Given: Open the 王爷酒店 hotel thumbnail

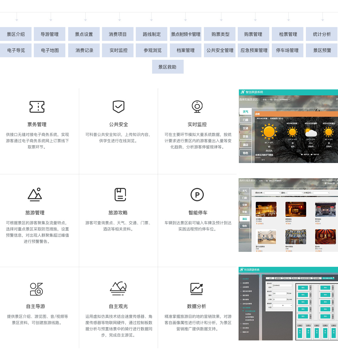Looking at the screenshot, I should tap(266, 209).
